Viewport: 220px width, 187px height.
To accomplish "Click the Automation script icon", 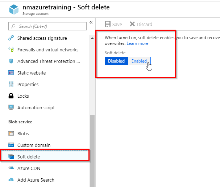I will (x=11, y=108).
